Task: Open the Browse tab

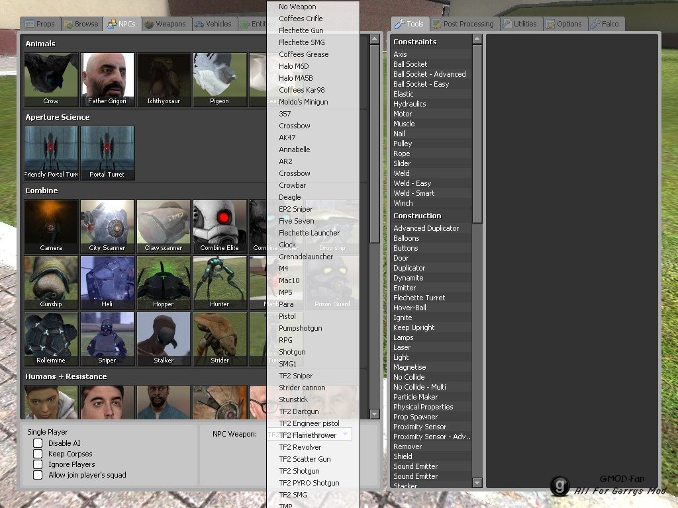Action: click(81, 24)
